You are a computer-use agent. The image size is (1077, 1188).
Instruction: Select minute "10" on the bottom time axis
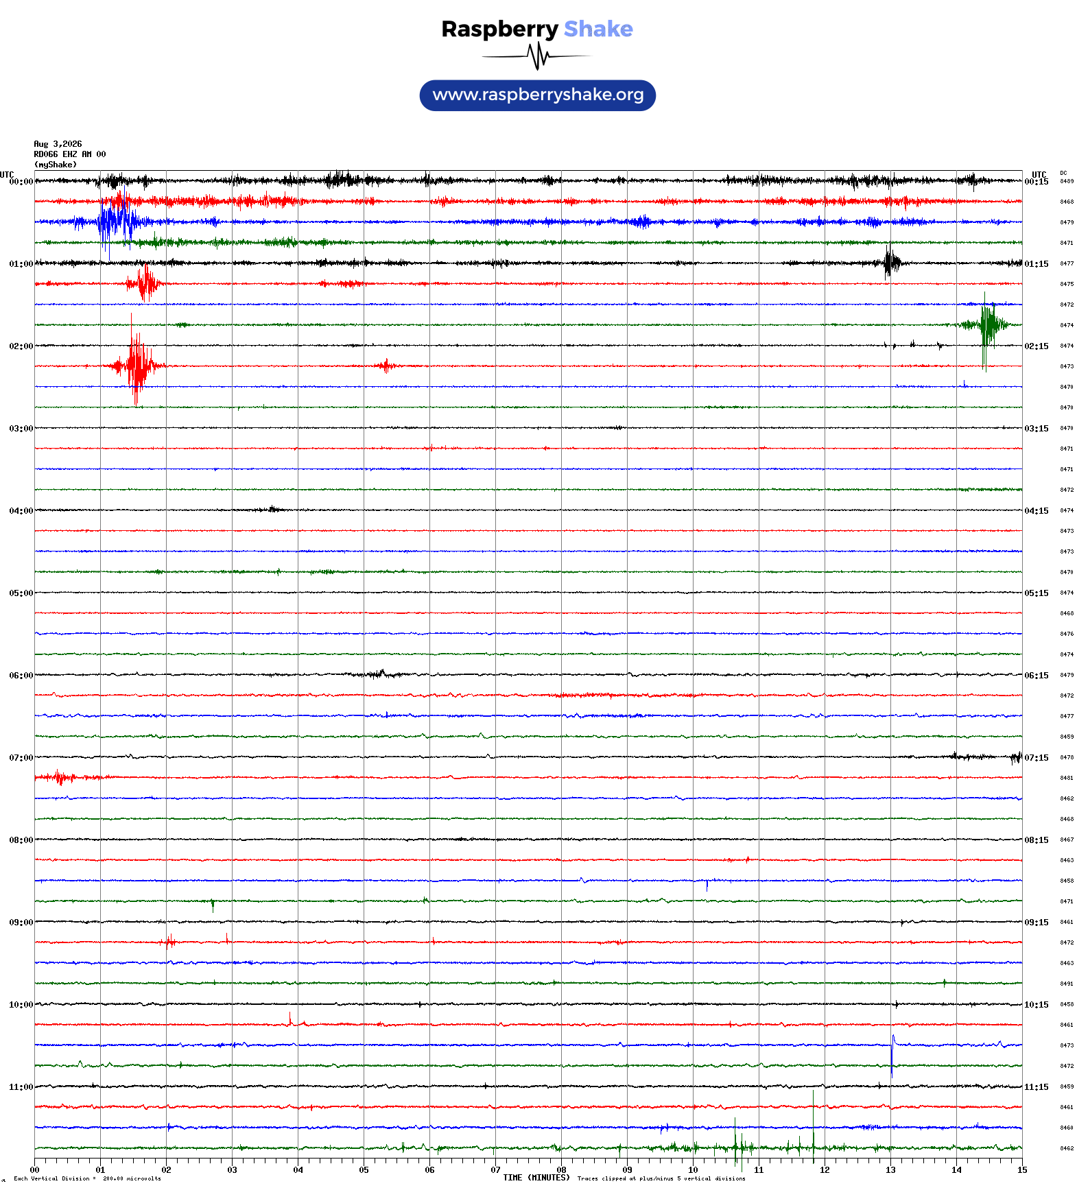click(x=693, y=1170)
